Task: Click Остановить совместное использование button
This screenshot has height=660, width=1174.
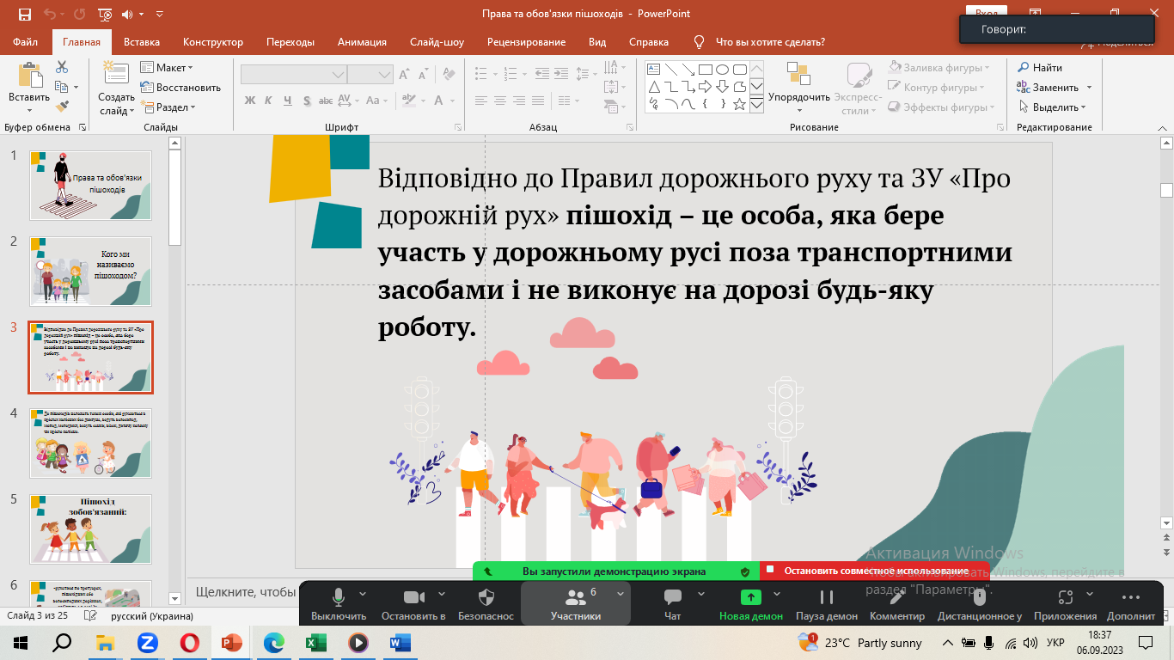Action: pyautogui.click(x=875, y=571)
